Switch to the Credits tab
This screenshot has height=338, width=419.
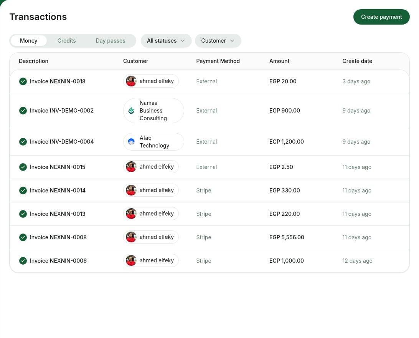[66, 41]
